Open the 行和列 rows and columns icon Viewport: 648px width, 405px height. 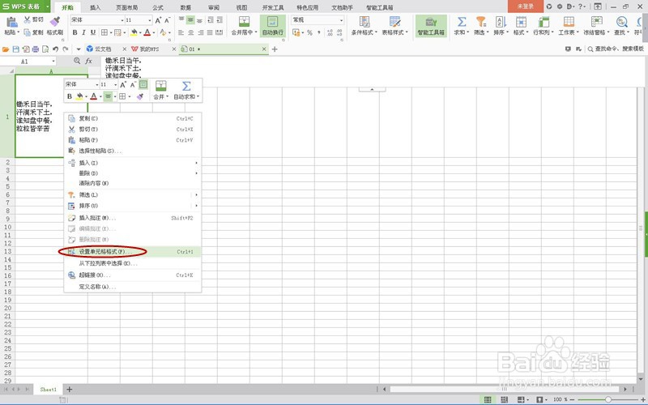(544, 22)
